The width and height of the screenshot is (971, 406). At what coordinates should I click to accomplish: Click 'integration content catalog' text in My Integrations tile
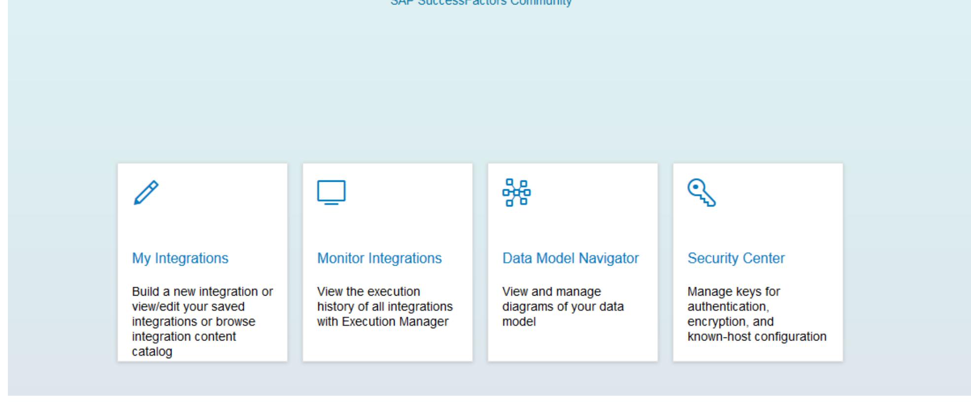(184, 337)
